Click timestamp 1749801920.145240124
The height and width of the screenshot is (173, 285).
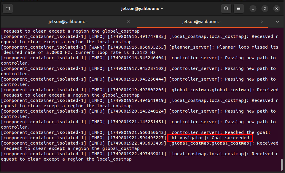click(137, 111)
